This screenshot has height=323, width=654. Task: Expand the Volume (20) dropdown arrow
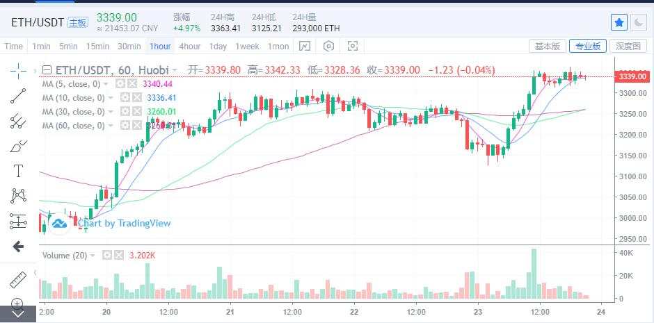tap(92, 256)
